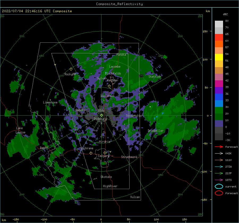239x223 pixels.
Task: Click the red forecast arrow in legend
Action: tap(219, 147)
